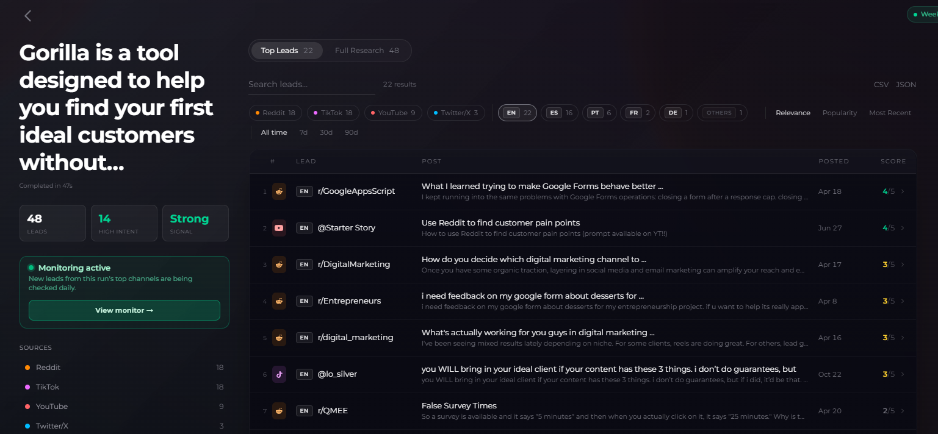Click the 14 High Intent stat card
Image resolution: width=938 pixels, height=434 pixels.
[124, 223]
